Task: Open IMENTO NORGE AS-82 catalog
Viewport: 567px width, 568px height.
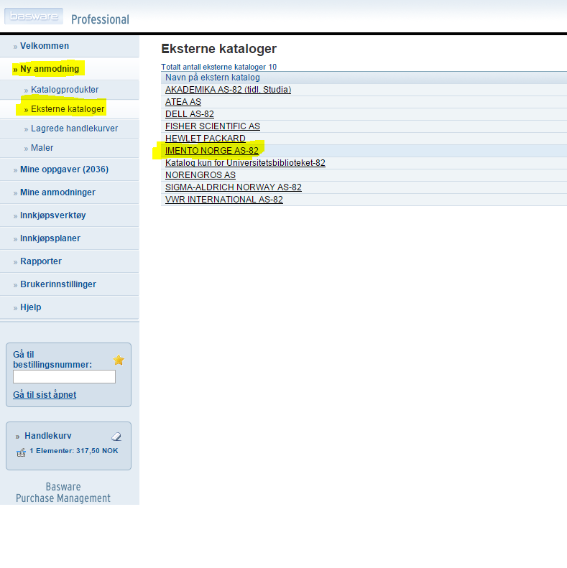Action: tap(211, 151)
